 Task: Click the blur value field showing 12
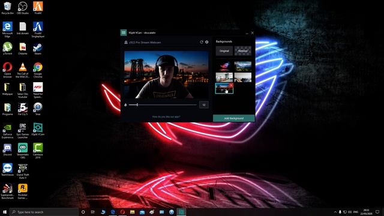click(x=204, y=105)
